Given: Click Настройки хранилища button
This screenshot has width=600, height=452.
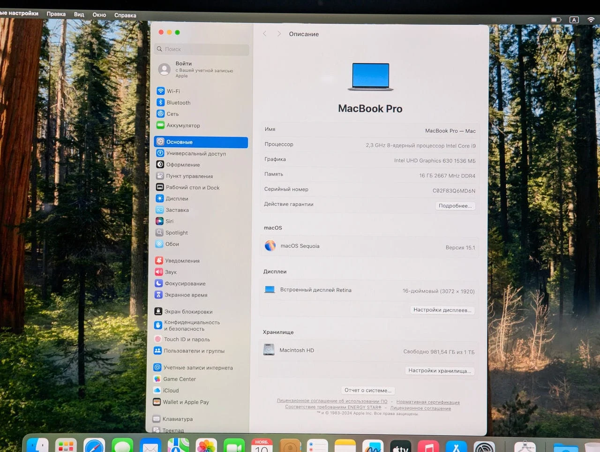Looking at the screenshot, I should [439, 370].
